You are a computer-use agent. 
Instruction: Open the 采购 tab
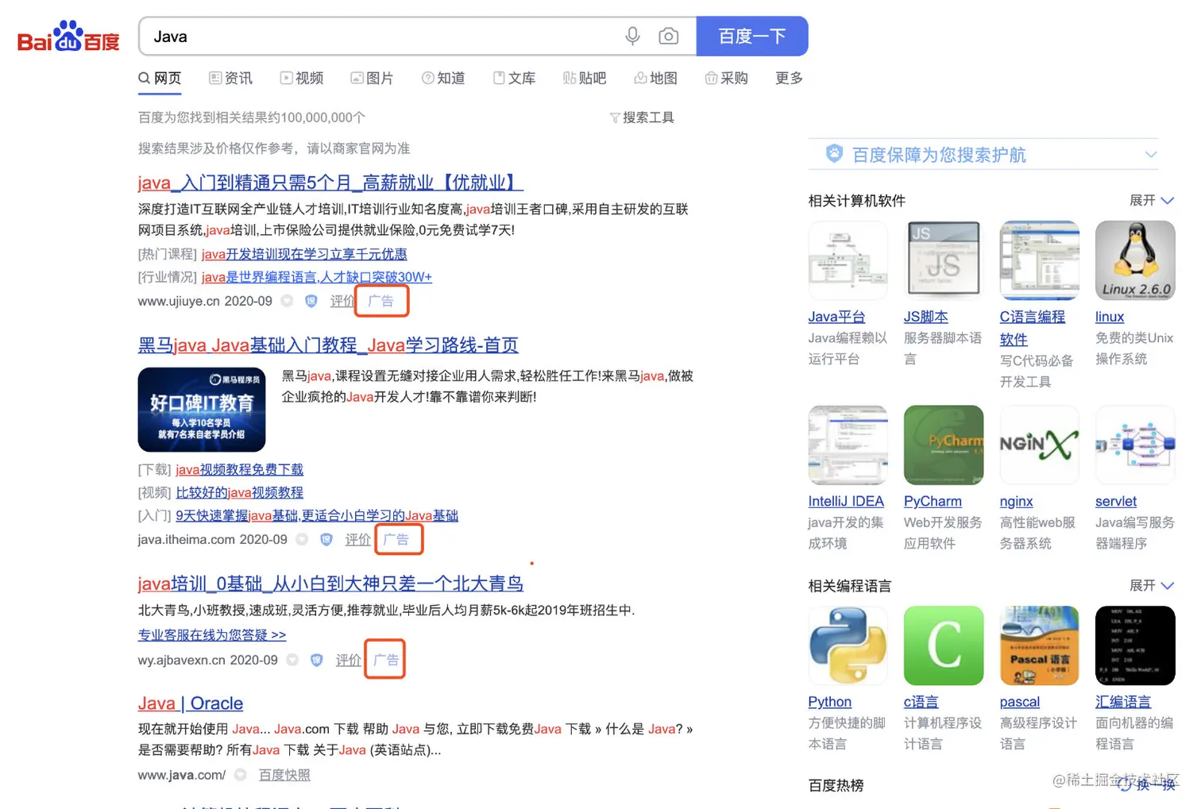[726, 78]
